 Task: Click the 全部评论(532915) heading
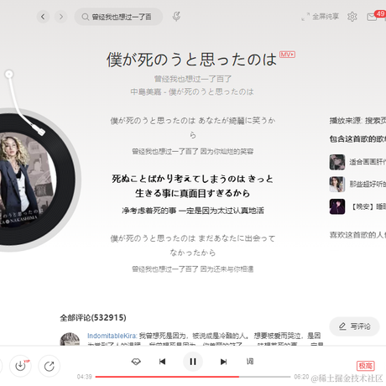click(x=93, y=317)
